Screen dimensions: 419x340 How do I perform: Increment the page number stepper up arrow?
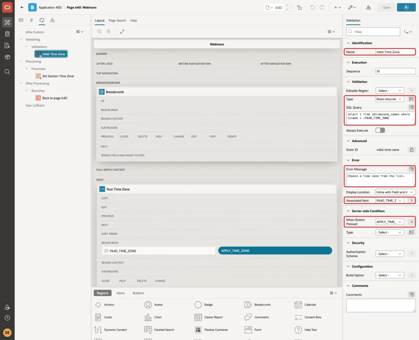tap(287, 6)
